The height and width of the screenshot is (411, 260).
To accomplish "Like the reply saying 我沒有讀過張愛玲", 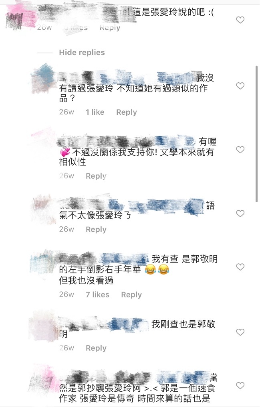I will pyautogui.click(x=240, y=86).
